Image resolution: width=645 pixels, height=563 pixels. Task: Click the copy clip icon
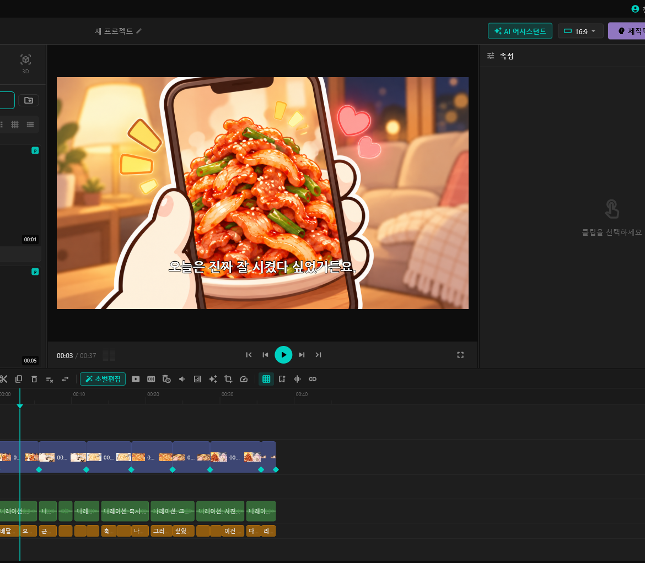(x=19, y=379)
